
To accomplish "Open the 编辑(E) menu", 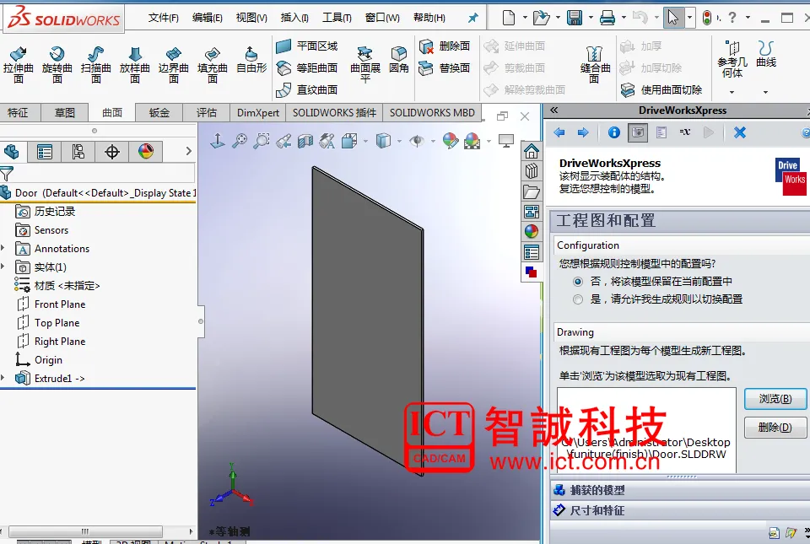I will click(208, 18).
